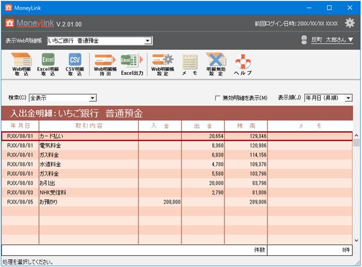This screenshot has width=362, height=267.
Task: Click the 6,830 ガス料金 amount
Action: coord(218,155)
